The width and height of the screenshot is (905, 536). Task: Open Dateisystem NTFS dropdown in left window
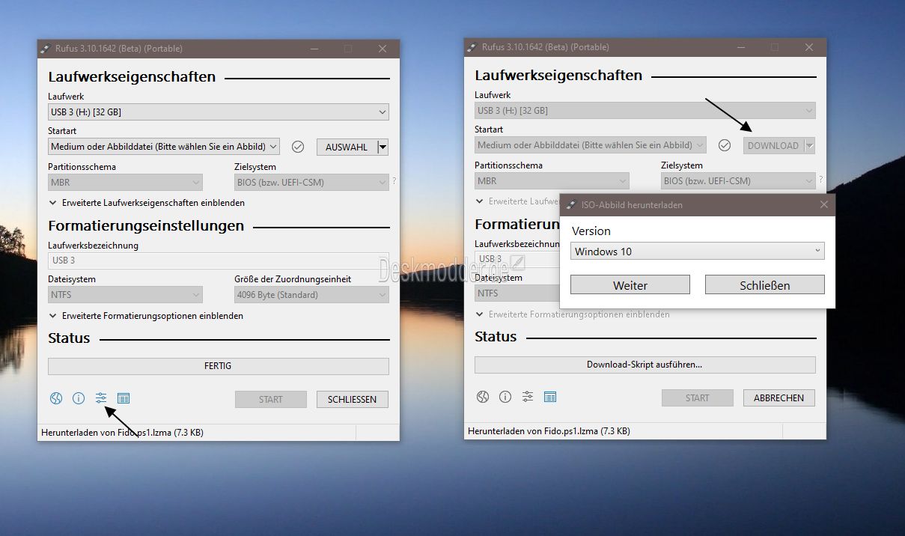coord(125,295)
